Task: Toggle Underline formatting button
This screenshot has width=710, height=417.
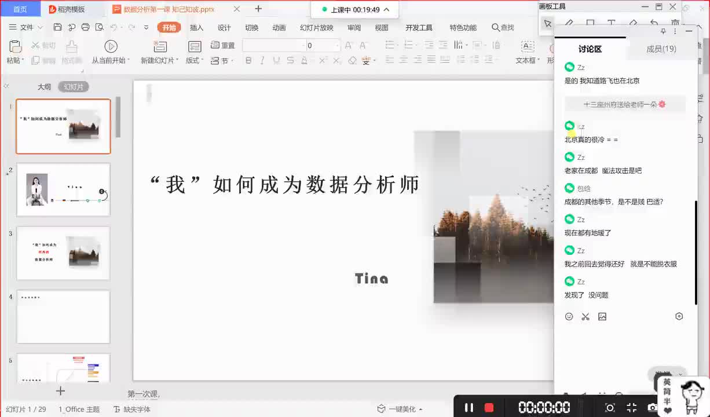Action: pyautogui.click(x=276, y=60)
